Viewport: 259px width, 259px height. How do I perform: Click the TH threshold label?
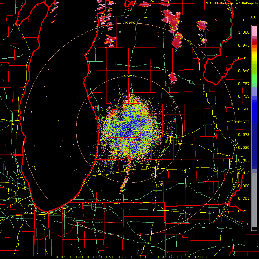click(247, 224)
